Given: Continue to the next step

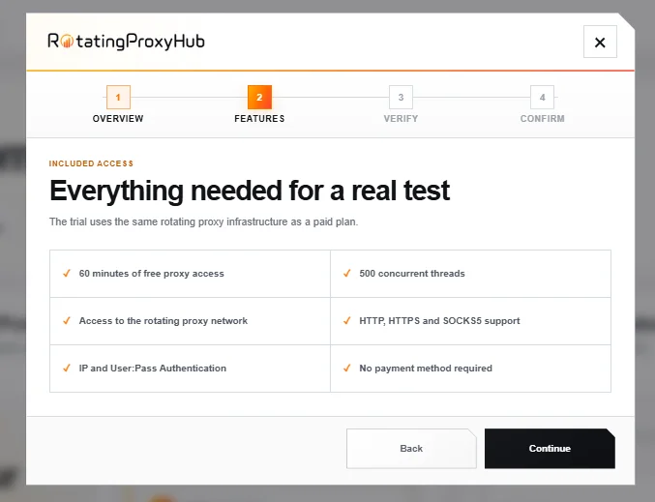Looking at the screenshot, I should (550, 449).
